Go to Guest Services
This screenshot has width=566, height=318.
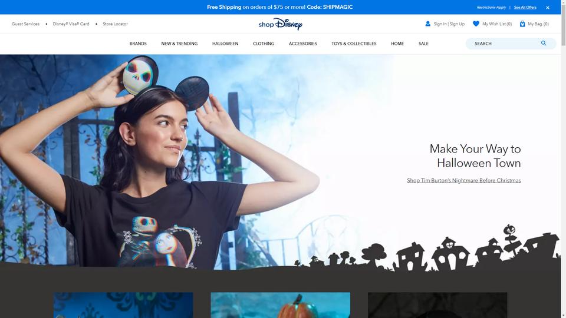click(25, 24)
